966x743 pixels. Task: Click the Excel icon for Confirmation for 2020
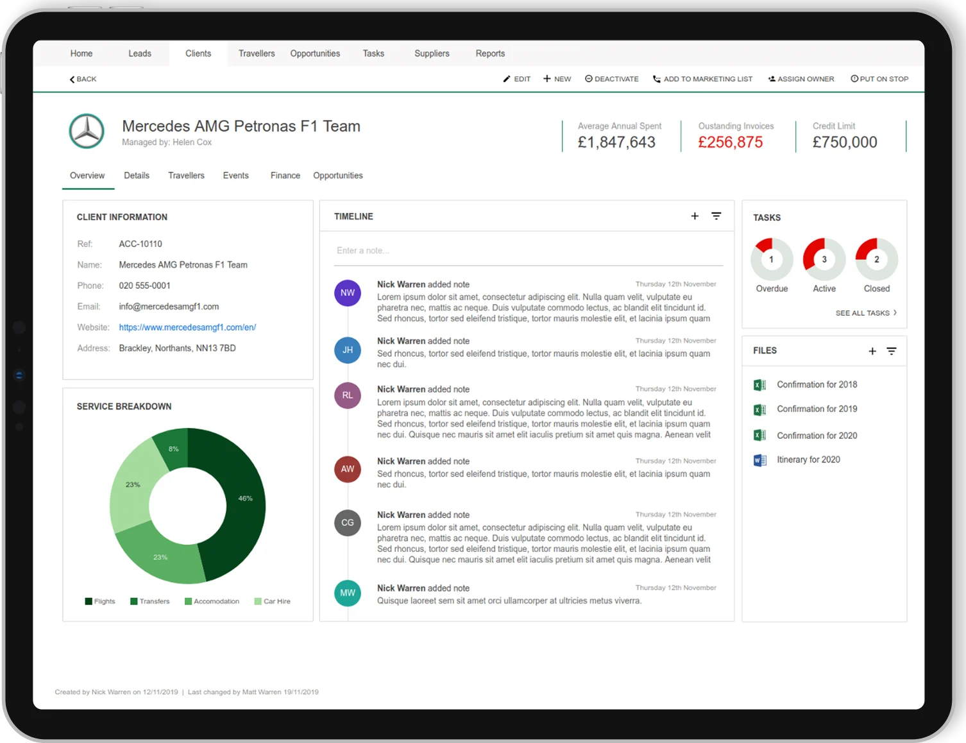(x=760, y=436)
